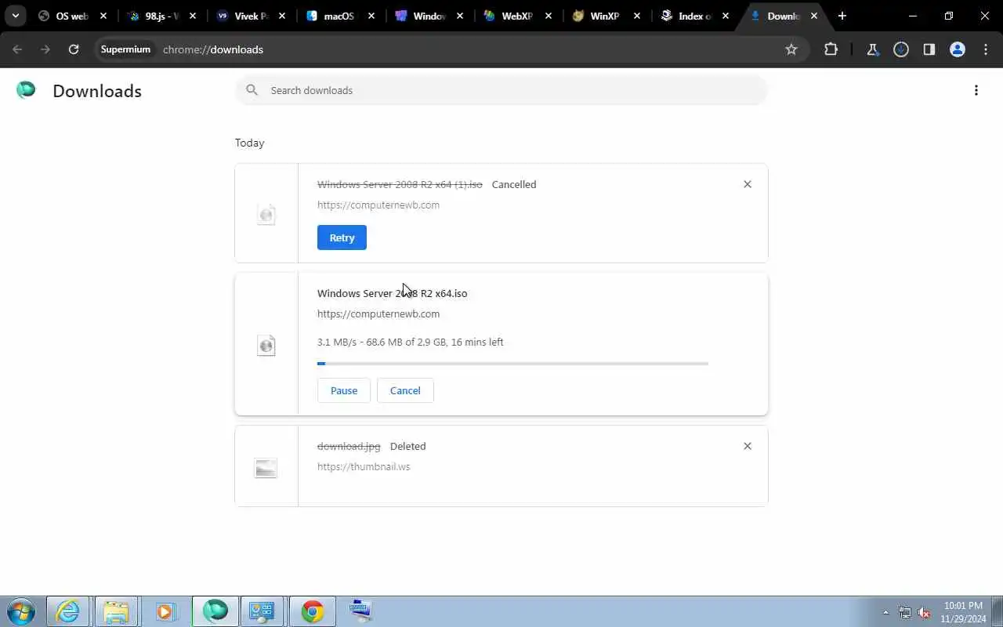Open the clock showing 10:01 PM

pos(964,611)
